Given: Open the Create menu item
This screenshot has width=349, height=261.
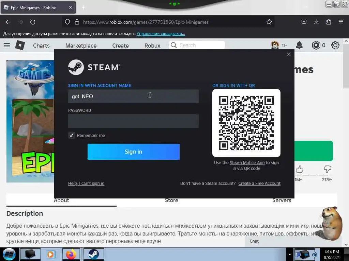Looking at the screenshot, I should (x=120, y=46).
